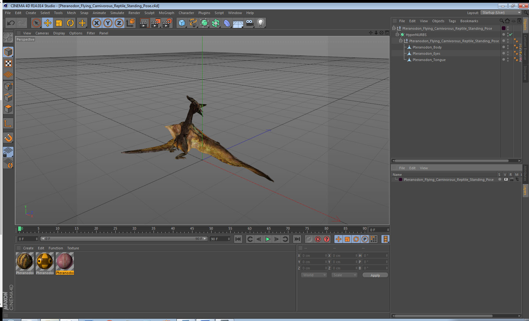This screenshot has height=321, width=529.
Task: Open the Array modeling objects icon
Action: (x=216, y=23)
